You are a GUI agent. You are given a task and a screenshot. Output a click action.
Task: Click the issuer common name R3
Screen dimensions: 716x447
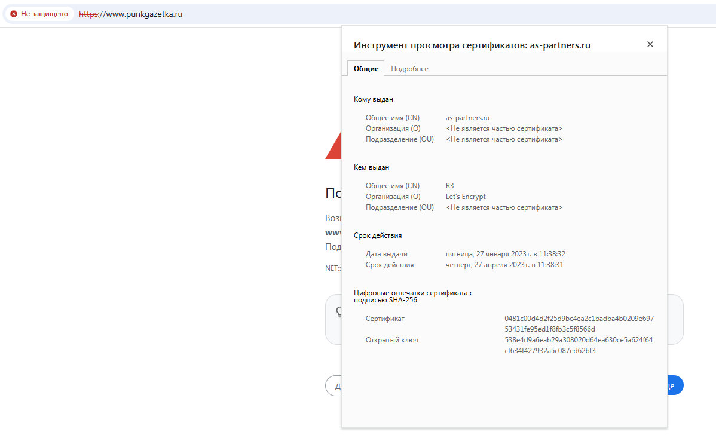(450, 186)
